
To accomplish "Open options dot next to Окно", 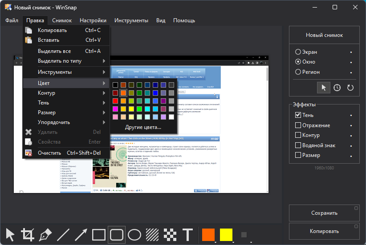I will click(x=351, y=62).
